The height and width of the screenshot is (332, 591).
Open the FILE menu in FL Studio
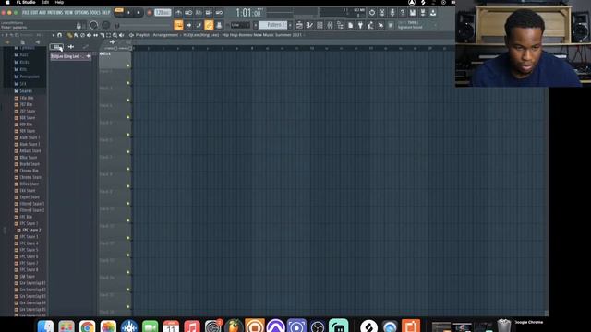point(25,12)
